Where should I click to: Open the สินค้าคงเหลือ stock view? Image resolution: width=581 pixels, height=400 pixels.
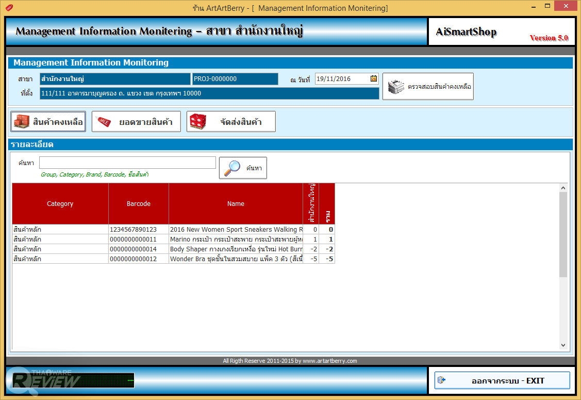click(x=48, y=121)
